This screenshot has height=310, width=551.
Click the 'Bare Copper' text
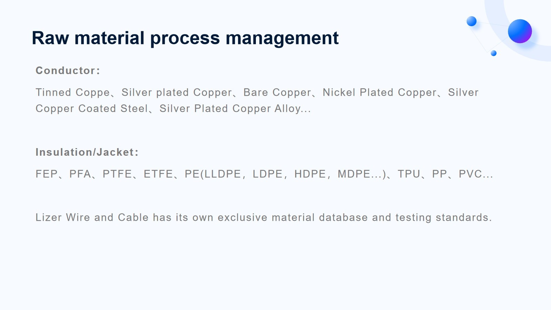(x=277, y=93)
